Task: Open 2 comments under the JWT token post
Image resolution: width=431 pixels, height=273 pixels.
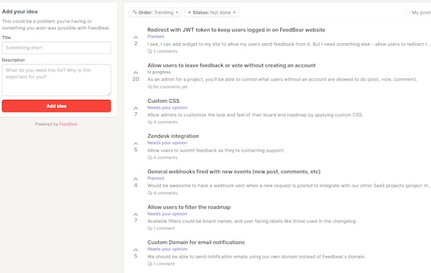Action: (x=162, y=52)
